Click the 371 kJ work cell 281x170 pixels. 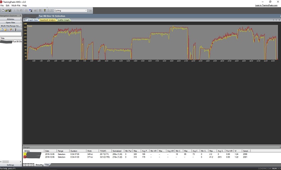(90, 157)
